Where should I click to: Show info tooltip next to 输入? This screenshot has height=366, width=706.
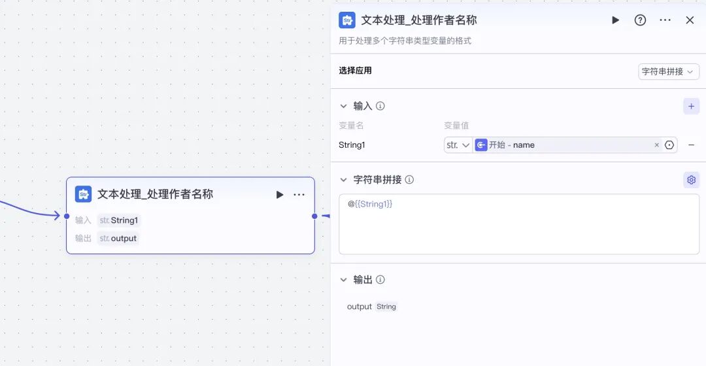[x=380, y=107]
